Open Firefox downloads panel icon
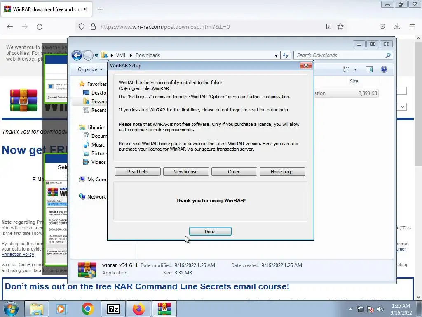This screenshot has width=422, height=317. (x=397, y=26)
